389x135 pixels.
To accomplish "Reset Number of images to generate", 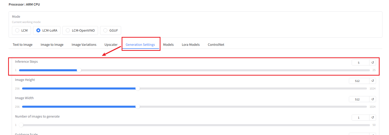I will pos(372,118).
